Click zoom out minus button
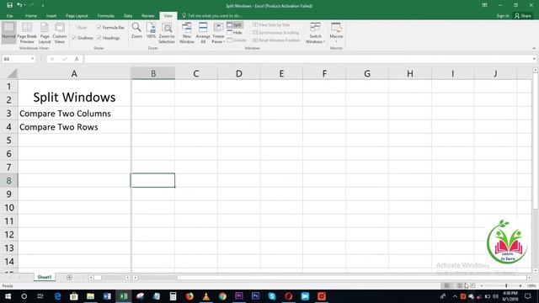This screenshot has height=303, width=539. tap(482, 286)
